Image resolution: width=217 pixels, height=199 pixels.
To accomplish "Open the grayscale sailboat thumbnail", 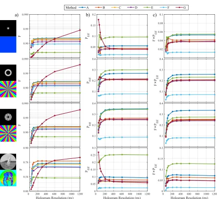I will tap(8, 162).
